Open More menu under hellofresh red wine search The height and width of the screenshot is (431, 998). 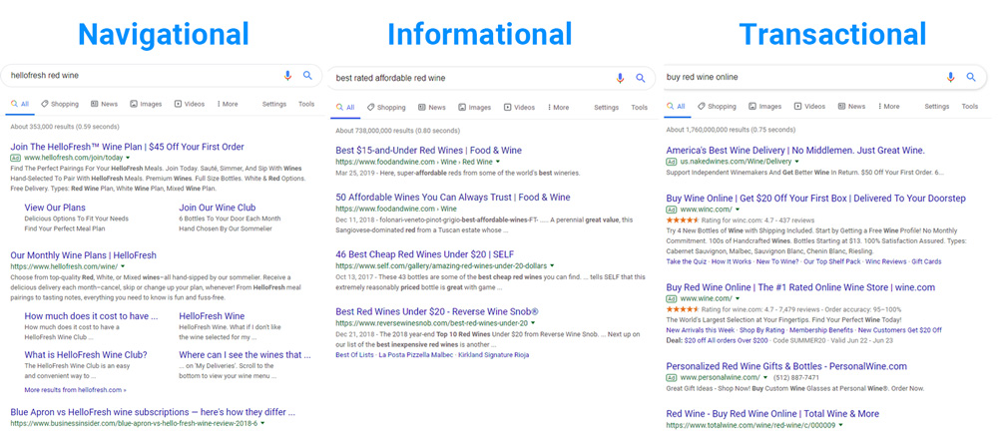tap(228, 104)
